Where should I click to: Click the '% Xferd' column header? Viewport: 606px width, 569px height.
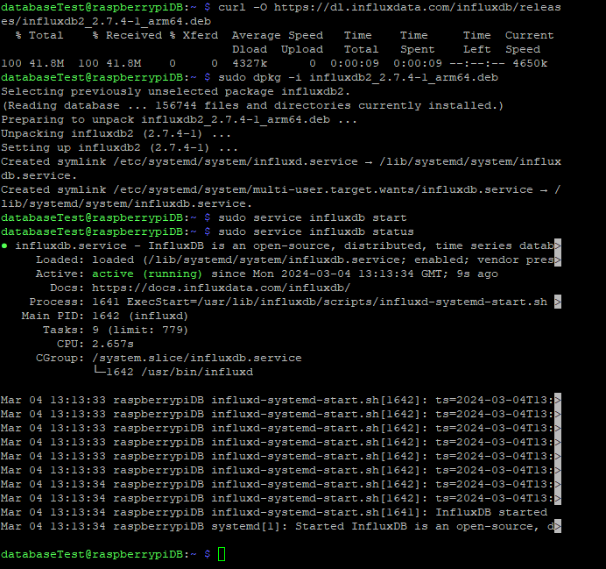point(194,35)
